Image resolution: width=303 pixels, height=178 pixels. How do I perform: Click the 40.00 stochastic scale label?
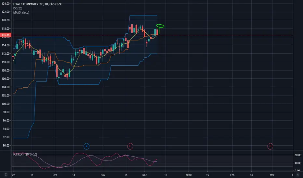click(x=298, y=163)
